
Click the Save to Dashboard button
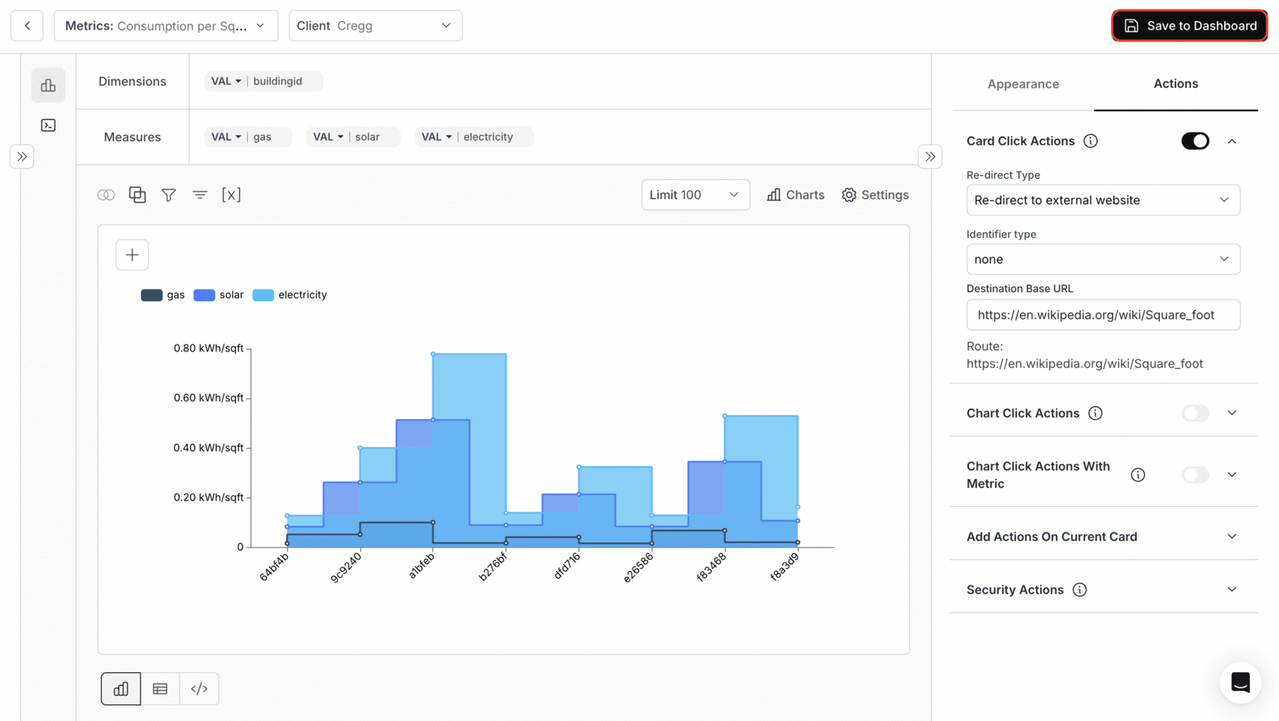tap(1189, 25)
